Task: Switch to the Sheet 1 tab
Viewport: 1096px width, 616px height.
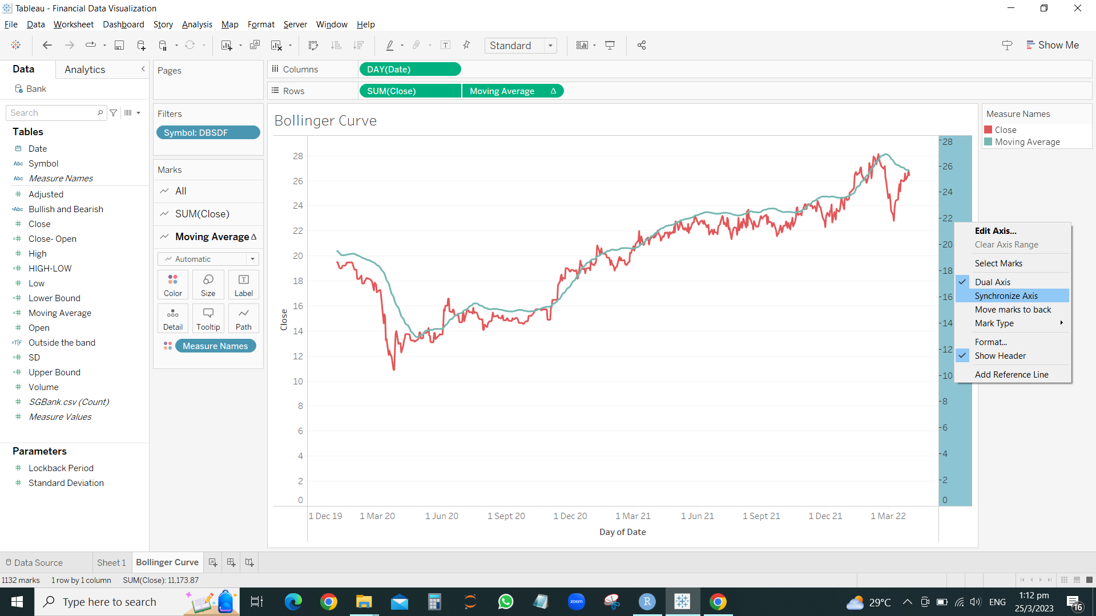Action: coord(111,562)
